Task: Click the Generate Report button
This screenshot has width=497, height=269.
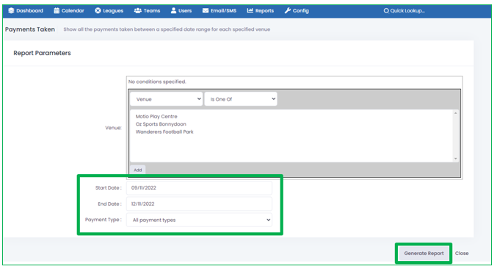Action: (x=424, y=253)
